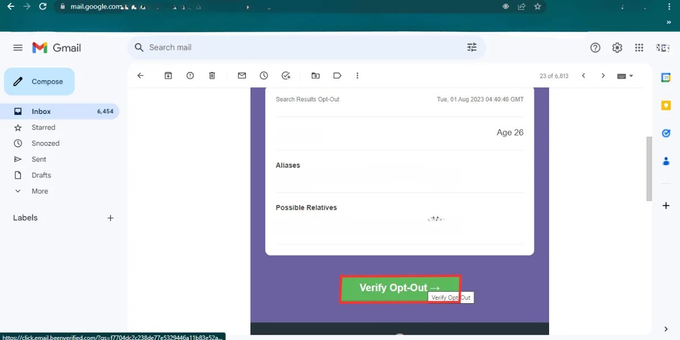Open Google Tasks side panel
This screenshot has height=340, width=680.
666,133
